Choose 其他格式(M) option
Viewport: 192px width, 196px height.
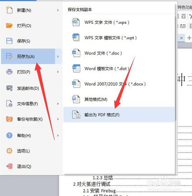point(119,99)
